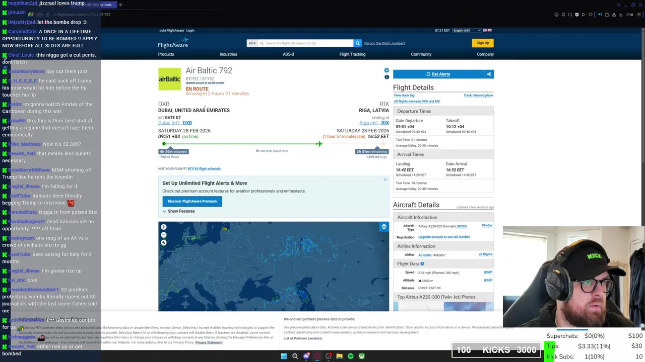Click the Flight Data settings gear
Viewport: 645px width, 362px height.
422,263
